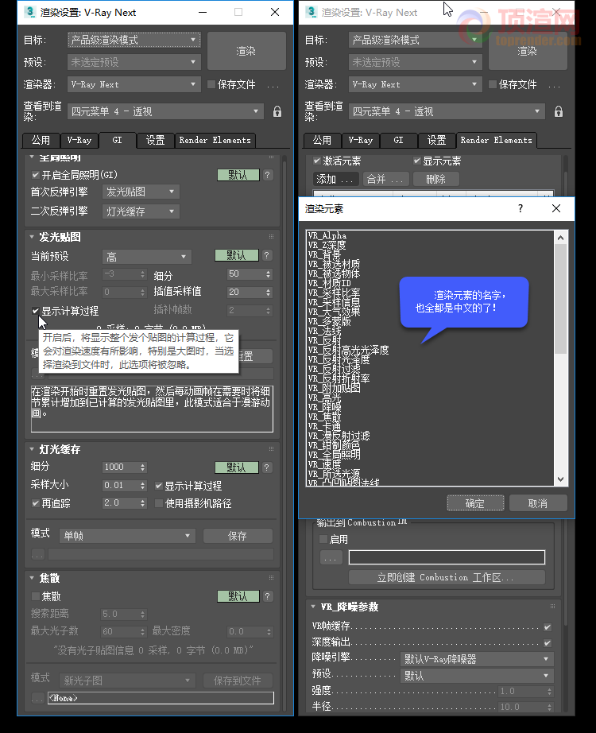Click help button in 焦散 rollout

[267, 596]
